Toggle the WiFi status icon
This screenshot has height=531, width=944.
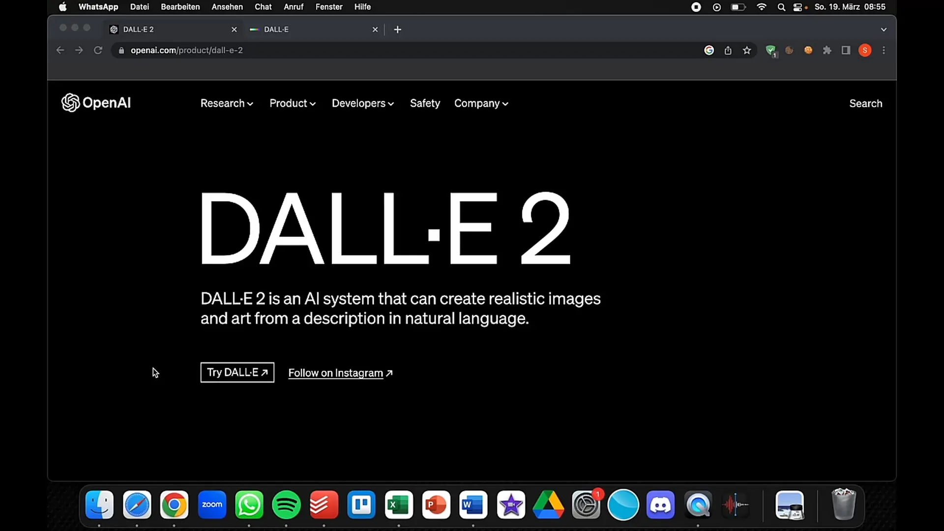[762, 7]
